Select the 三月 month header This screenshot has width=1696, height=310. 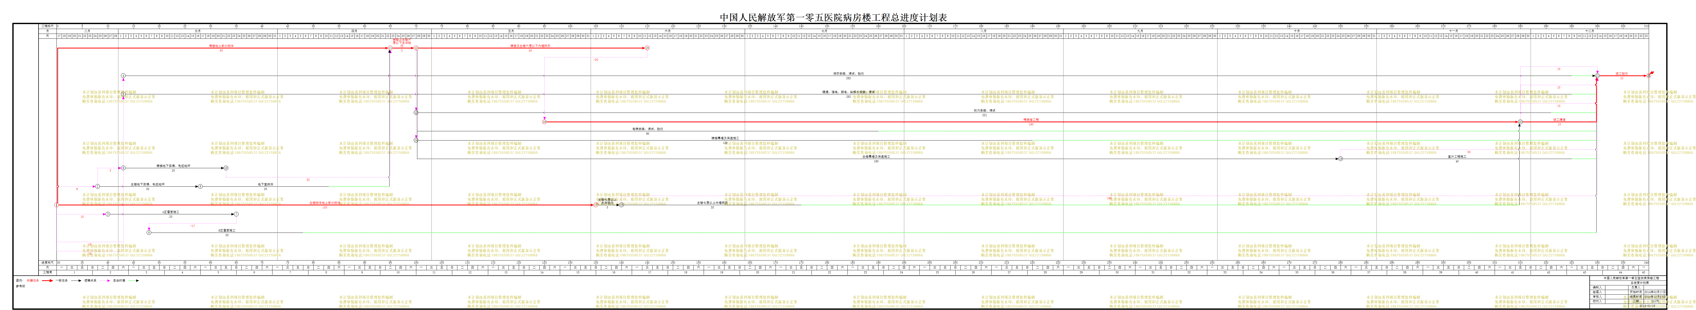(x=197, y=31)
